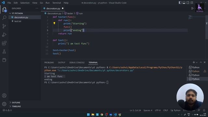Click Python language mode in status bar
The height and width of the screenshot is (117, 208).
click(x=177, y=110)
